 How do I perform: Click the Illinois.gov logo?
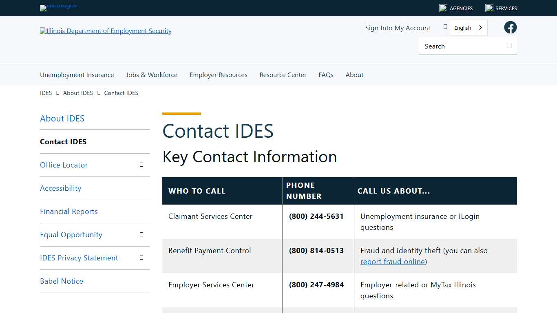[58, 8]
